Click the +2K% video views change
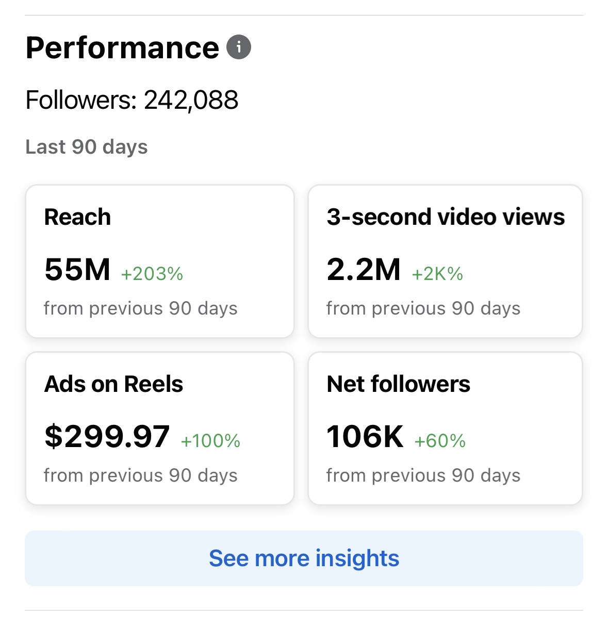This screenshot has width=608, height=626. (x=436, y=274)
